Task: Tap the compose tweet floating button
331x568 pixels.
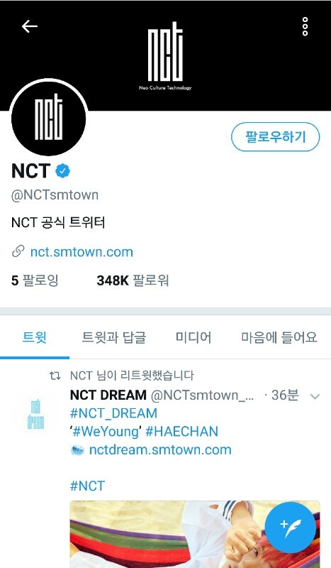Action: point(290,527)
